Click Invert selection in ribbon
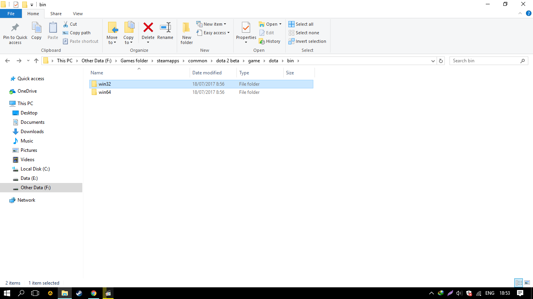The height and width of the screenshot is (299, 533). coord(307,41)
